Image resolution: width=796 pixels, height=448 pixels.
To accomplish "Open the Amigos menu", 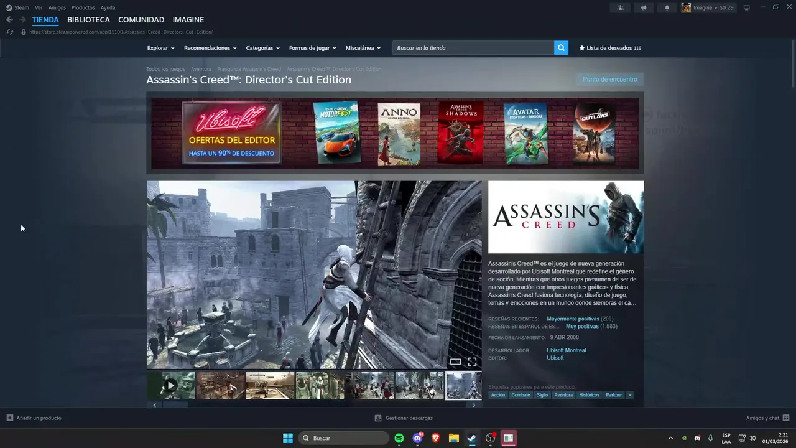I will click(x=57, y=7).
